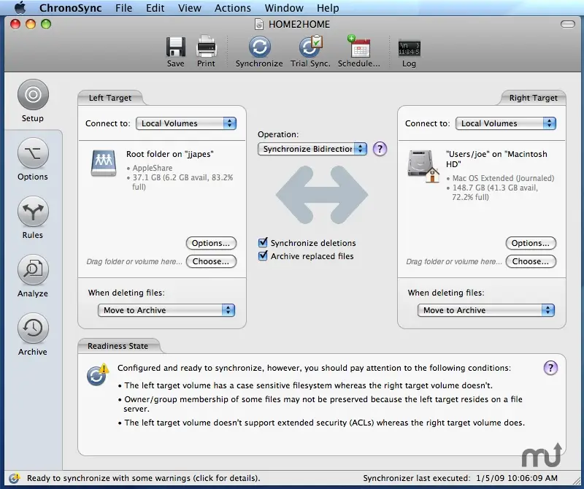Open the Right Target Connect to dropdown

click(x=506, y=123)
